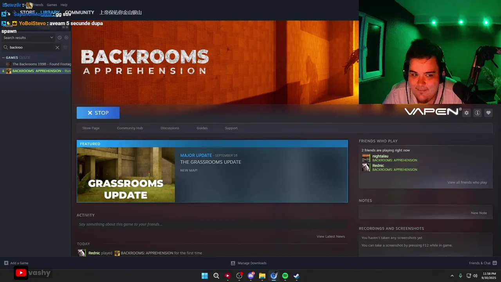Click the recent activity clock icon
501x282 pixels.
(x=59, y=38)
